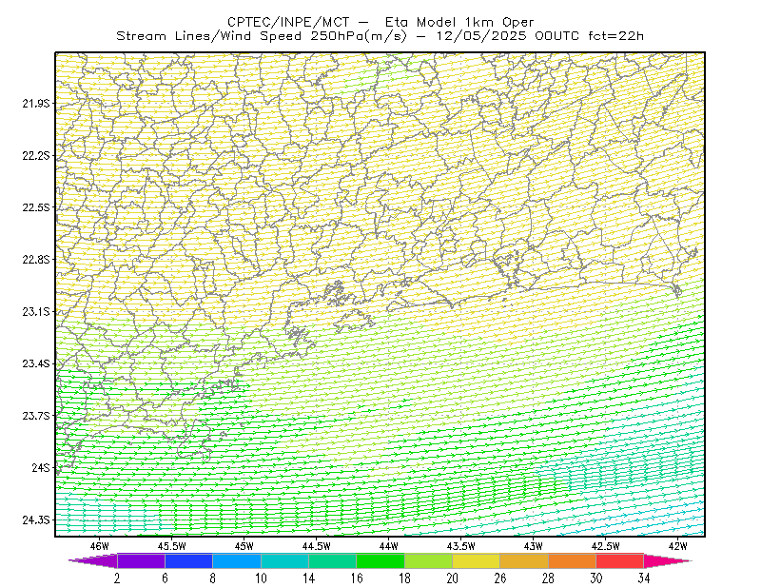Viewport: 761px width, 588px height.
Task: Click the 24S latitude axis label
Action: click(40, 467)
